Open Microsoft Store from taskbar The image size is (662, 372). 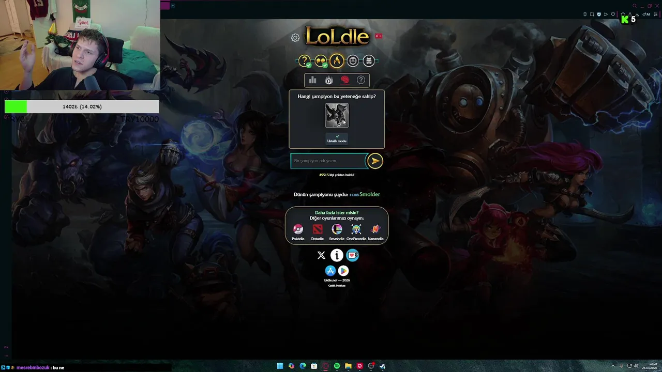tap(314, 366)
